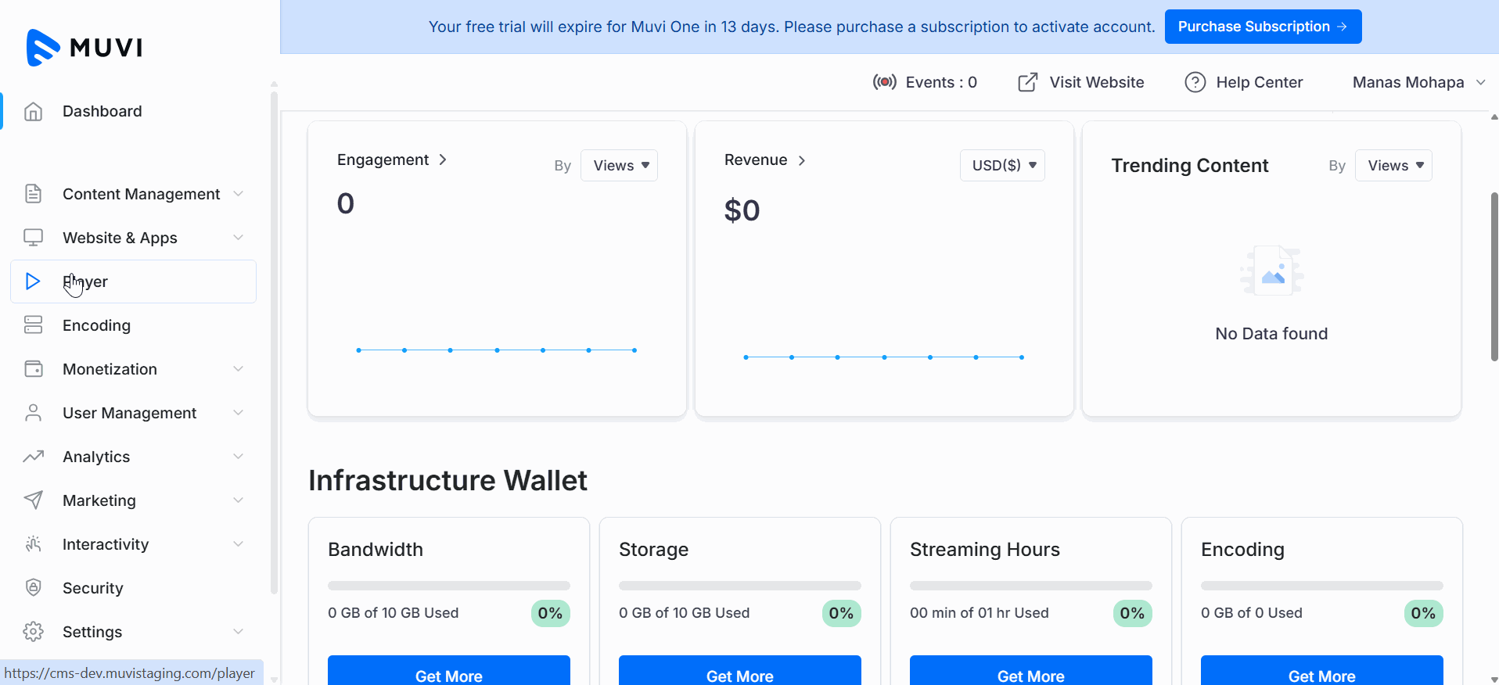Click the Storage usage progress bar
1499x685 pixels.
[x=739, y=586]
